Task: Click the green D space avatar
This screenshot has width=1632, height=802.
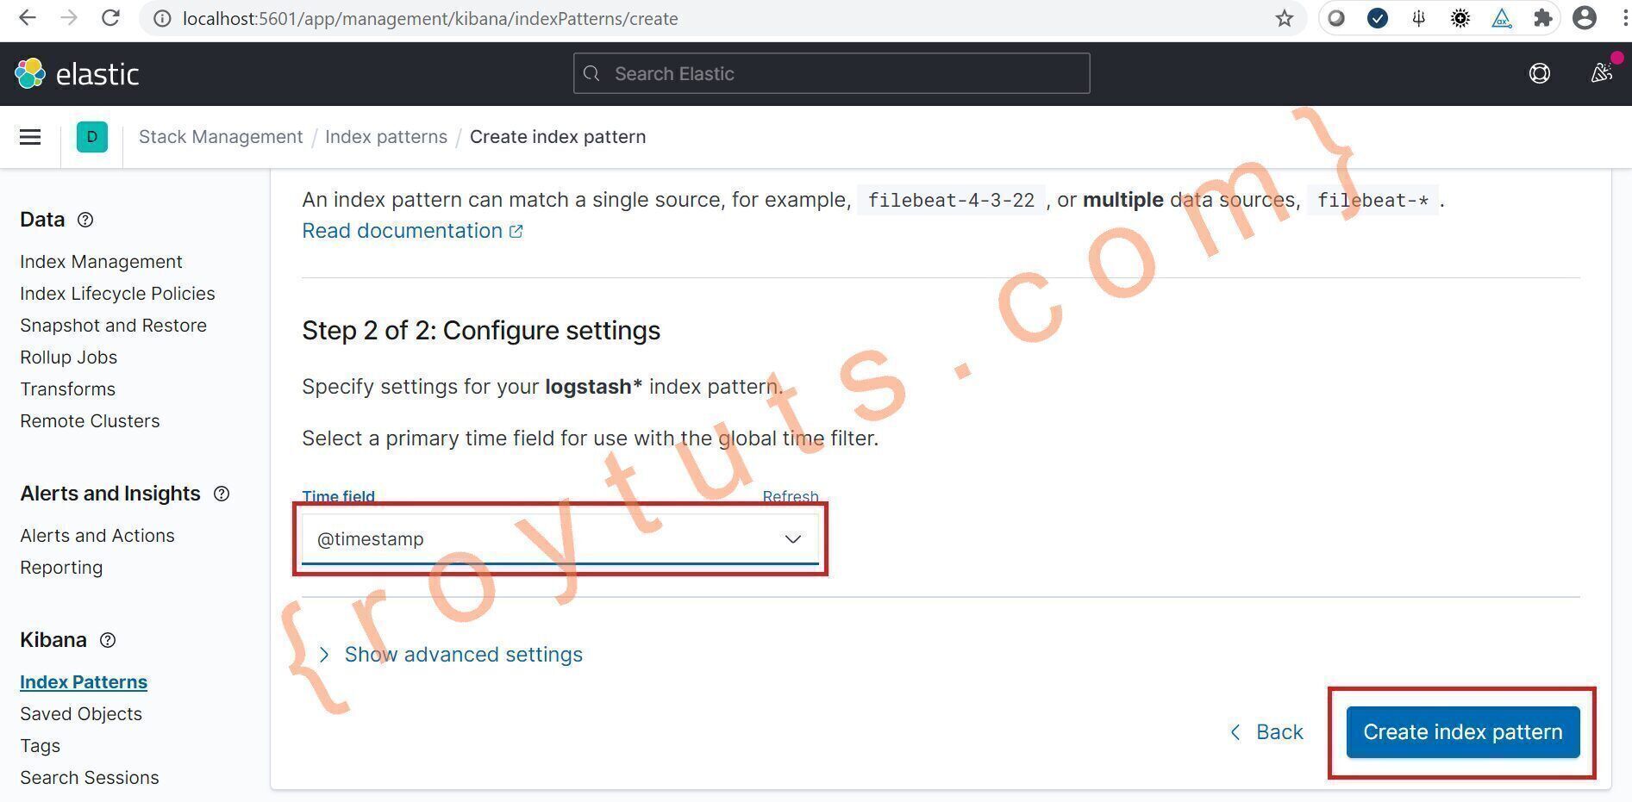Action: 92,137
